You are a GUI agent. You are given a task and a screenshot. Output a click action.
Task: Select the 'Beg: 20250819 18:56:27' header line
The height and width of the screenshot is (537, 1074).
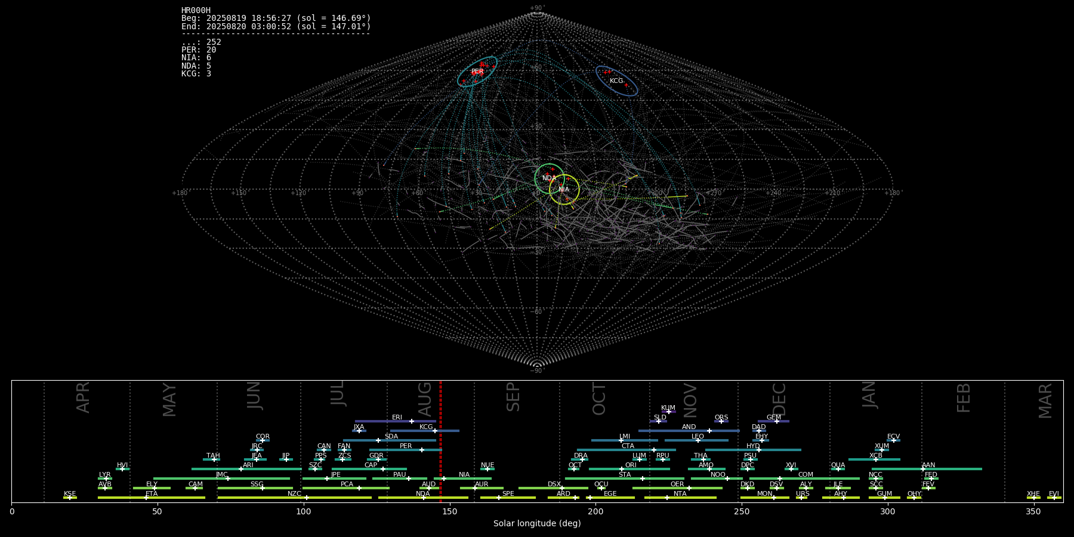pyautogui.click(x=276, y=18)
